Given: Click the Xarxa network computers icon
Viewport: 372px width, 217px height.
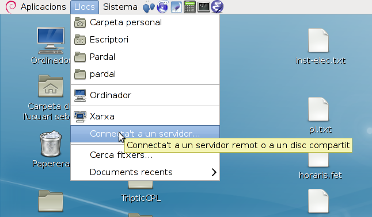Looking at the screenshot, I should 80,117.
